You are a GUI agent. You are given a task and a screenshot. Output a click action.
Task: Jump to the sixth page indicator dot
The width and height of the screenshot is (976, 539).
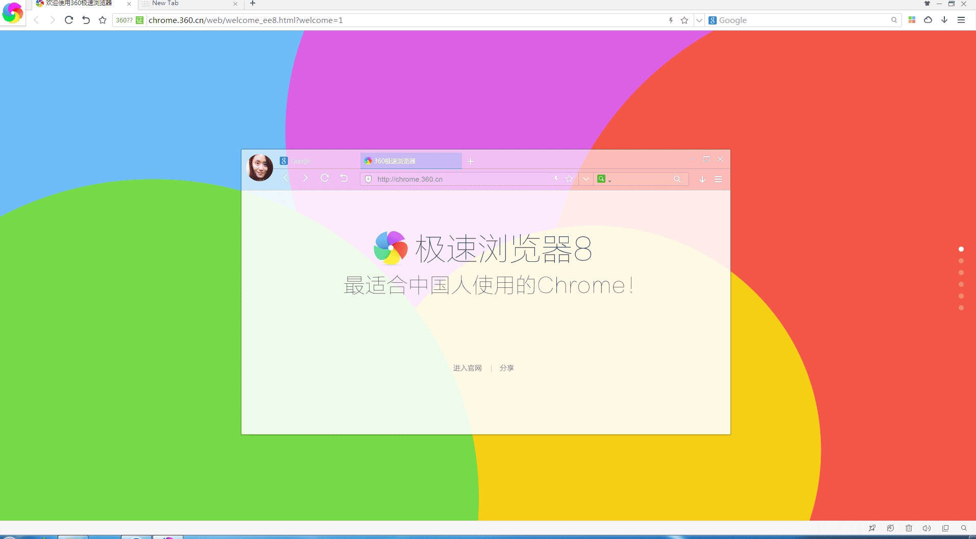click(x=961, y=308)
